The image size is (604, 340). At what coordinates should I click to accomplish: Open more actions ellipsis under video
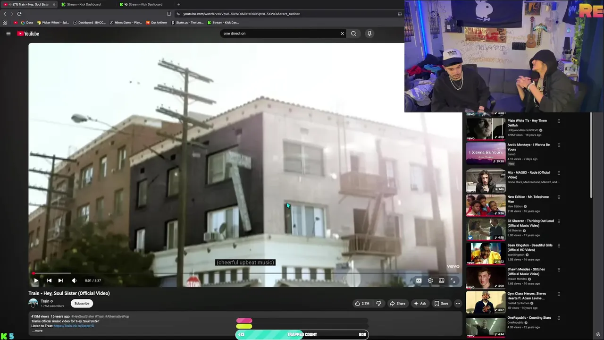[x=458, y=303]
